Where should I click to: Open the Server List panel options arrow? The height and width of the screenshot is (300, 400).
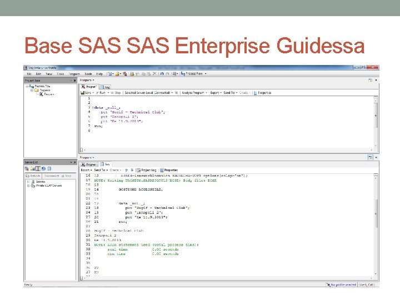71,162
